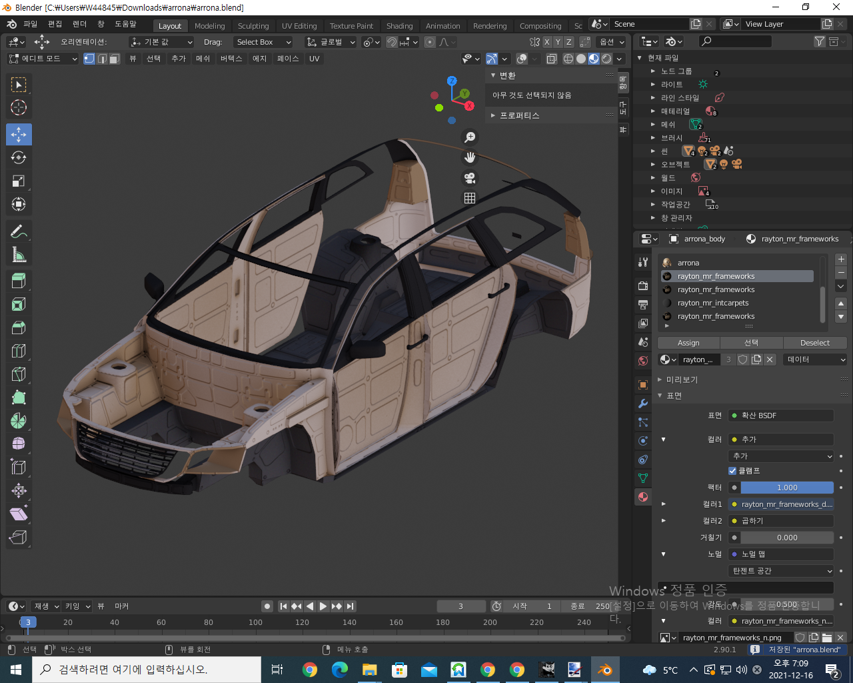Select the Rotate tool
853x683 pixels.
click(x=19, y=158)
